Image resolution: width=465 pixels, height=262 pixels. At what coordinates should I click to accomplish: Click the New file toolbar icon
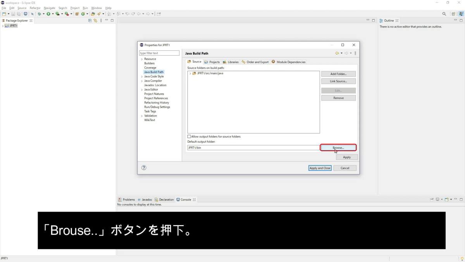point(4,14)
